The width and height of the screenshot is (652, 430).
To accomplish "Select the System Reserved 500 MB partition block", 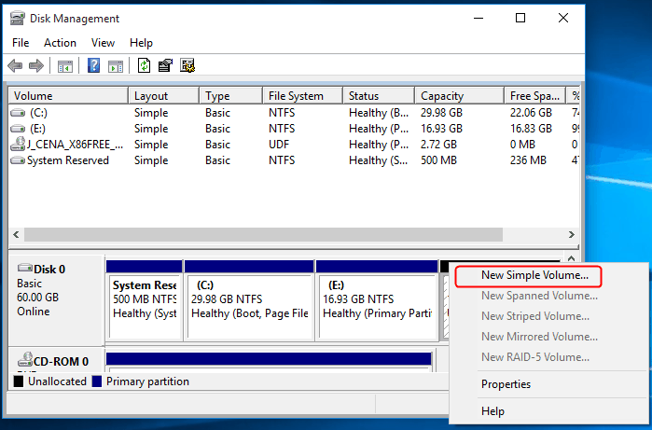I will [145, 300].
